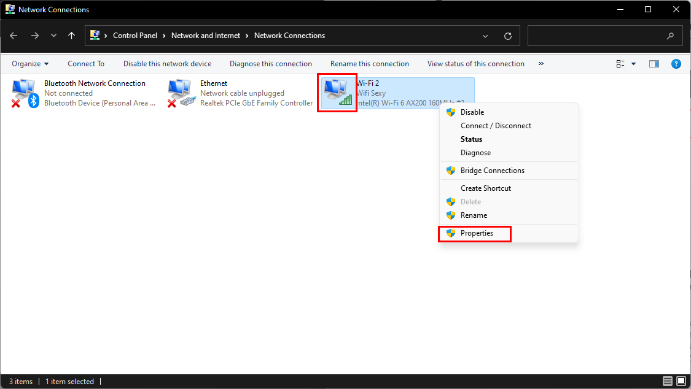The width and height of the screenshot is (691, 389).
Task: Click the change view icon
Action: coord(620,64)
